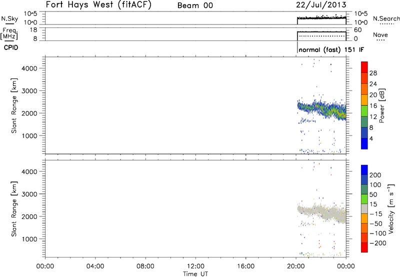Click the velocity panel 'Slant Range [km]' label
Viewport: 400px width, 277px height.
pyautogui.click(x=13, y=209)
